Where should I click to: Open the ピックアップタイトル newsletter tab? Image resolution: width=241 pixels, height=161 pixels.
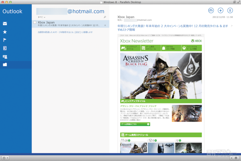[130, 48]
